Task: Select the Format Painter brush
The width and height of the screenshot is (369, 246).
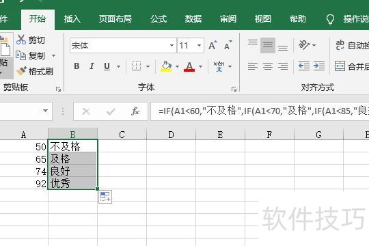Action: pyautogui.click(x=21, y=71)
